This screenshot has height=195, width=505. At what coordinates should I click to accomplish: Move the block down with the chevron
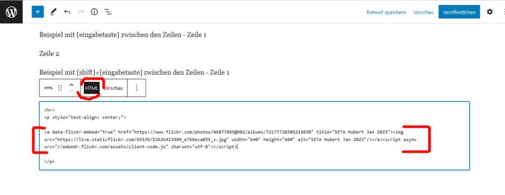[x=72, y=91]
